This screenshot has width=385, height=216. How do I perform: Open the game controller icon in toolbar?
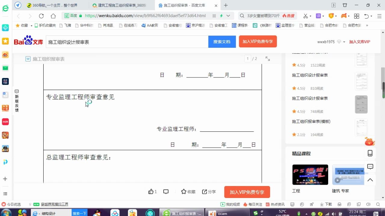coord(343,16)
